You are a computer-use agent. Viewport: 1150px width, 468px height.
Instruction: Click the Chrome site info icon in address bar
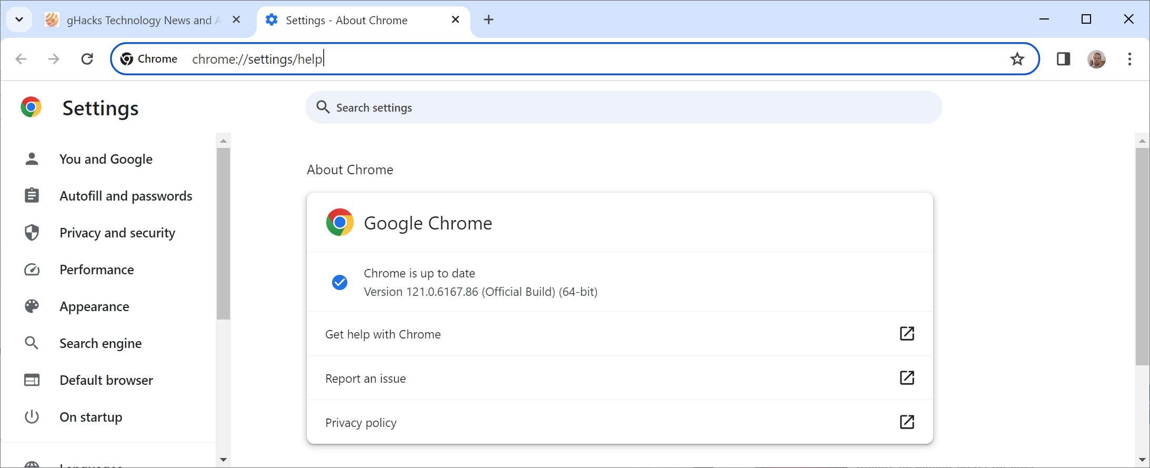pyautogui.click(x=149, y=59)
